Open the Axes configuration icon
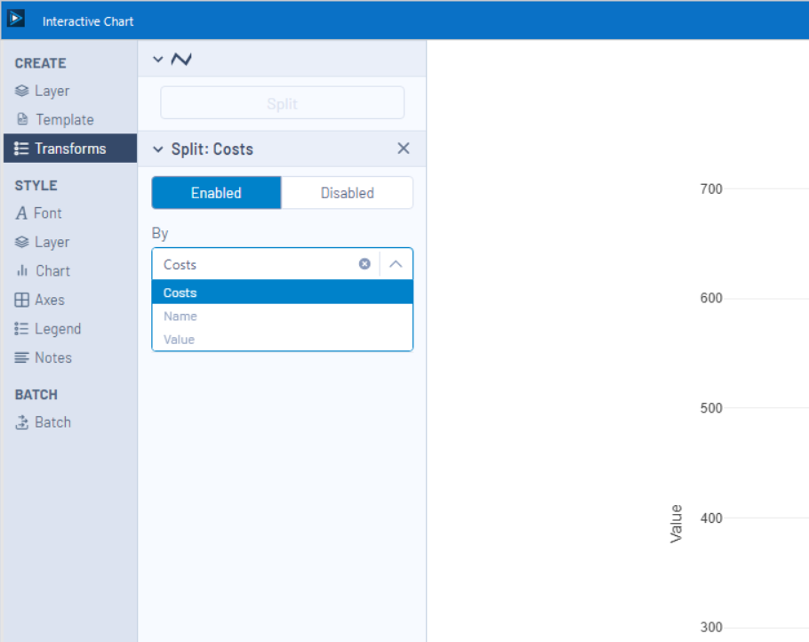The height and width of the screenshot is (642, 809). tap(22, 300)
